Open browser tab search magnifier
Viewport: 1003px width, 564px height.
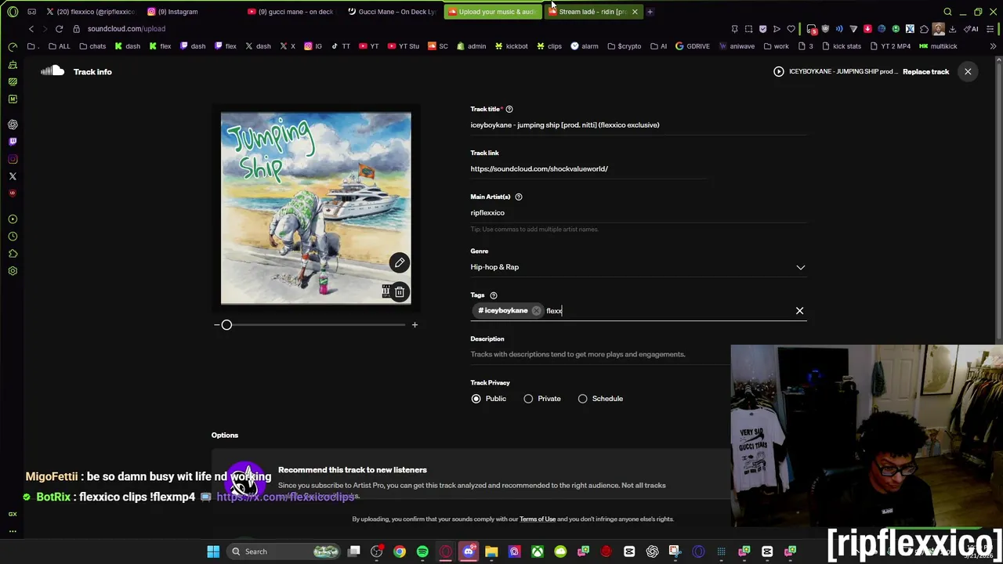coord(947,12)
